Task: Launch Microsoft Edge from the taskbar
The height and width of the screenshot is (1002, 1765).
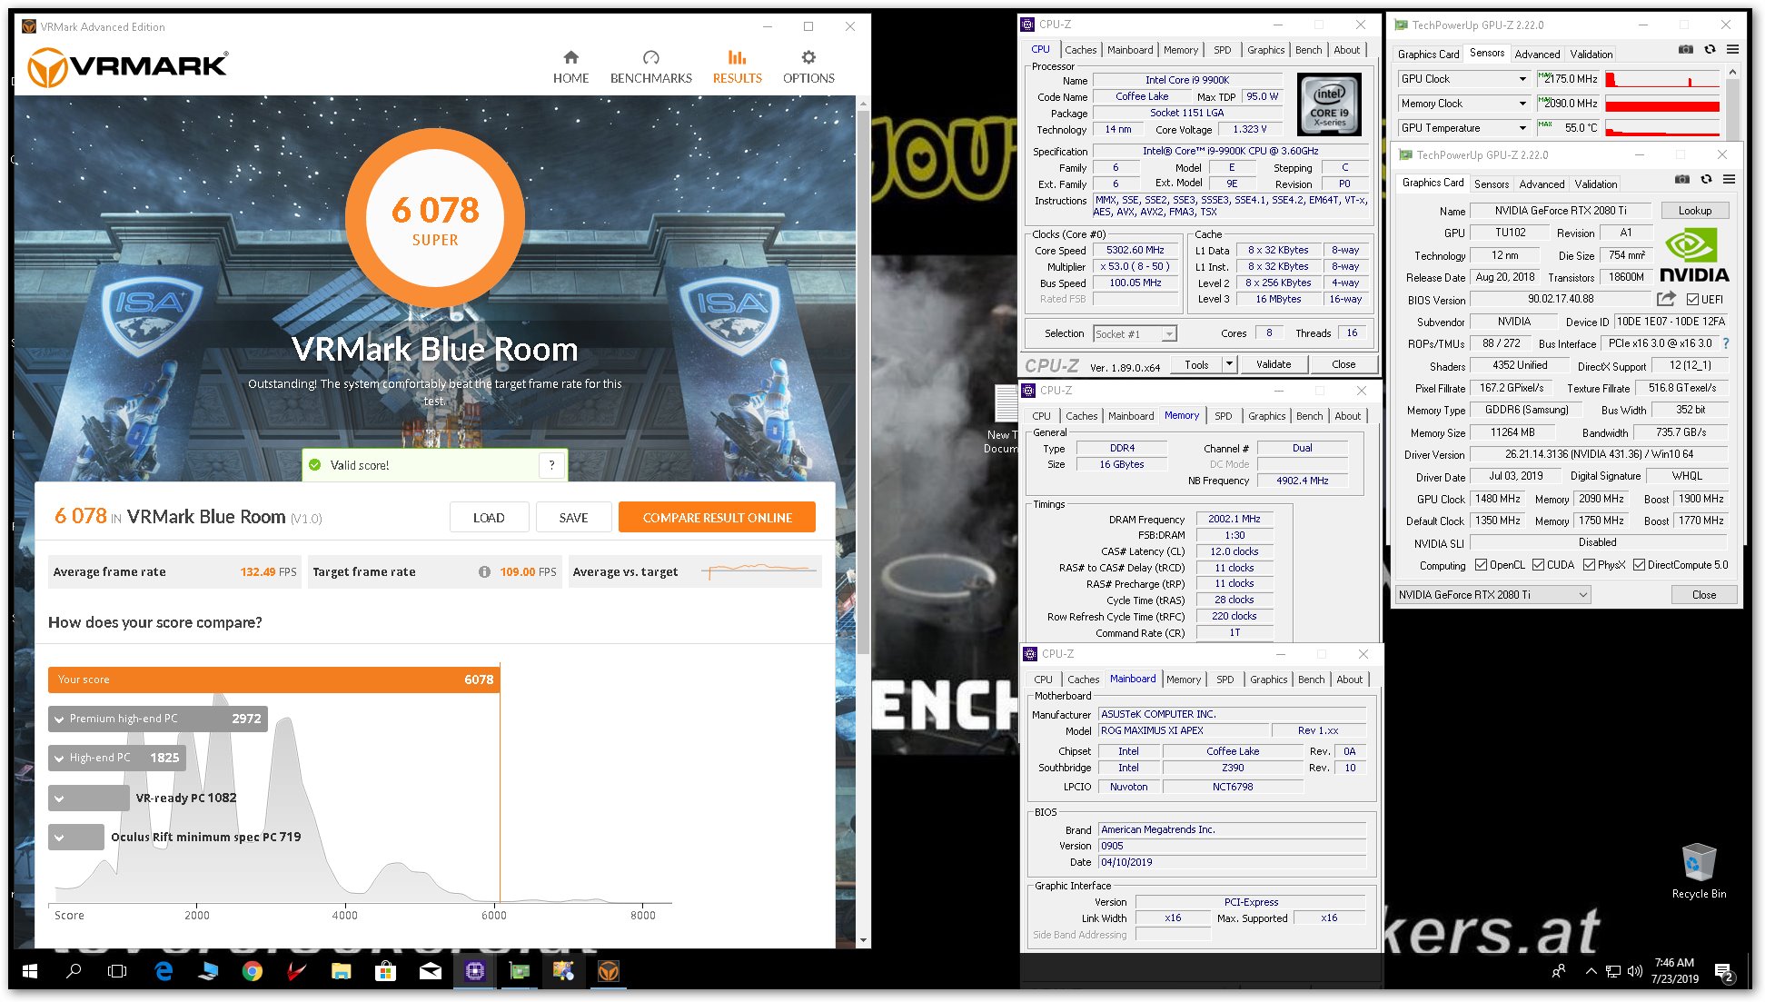Action: pos(164,971)
